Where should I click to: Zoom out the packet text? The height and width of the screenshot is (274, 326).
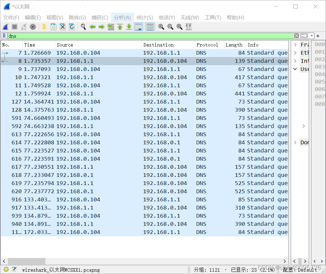tap(170, 27)
